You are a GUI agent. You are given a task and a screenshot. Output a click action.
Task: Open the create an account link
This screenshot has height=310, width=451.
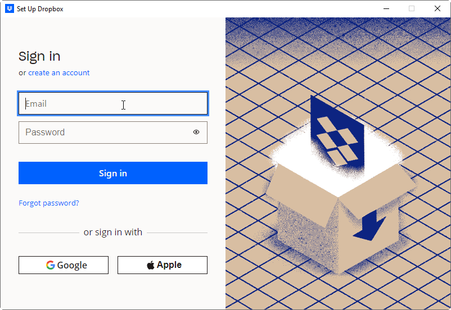[58, 72]
